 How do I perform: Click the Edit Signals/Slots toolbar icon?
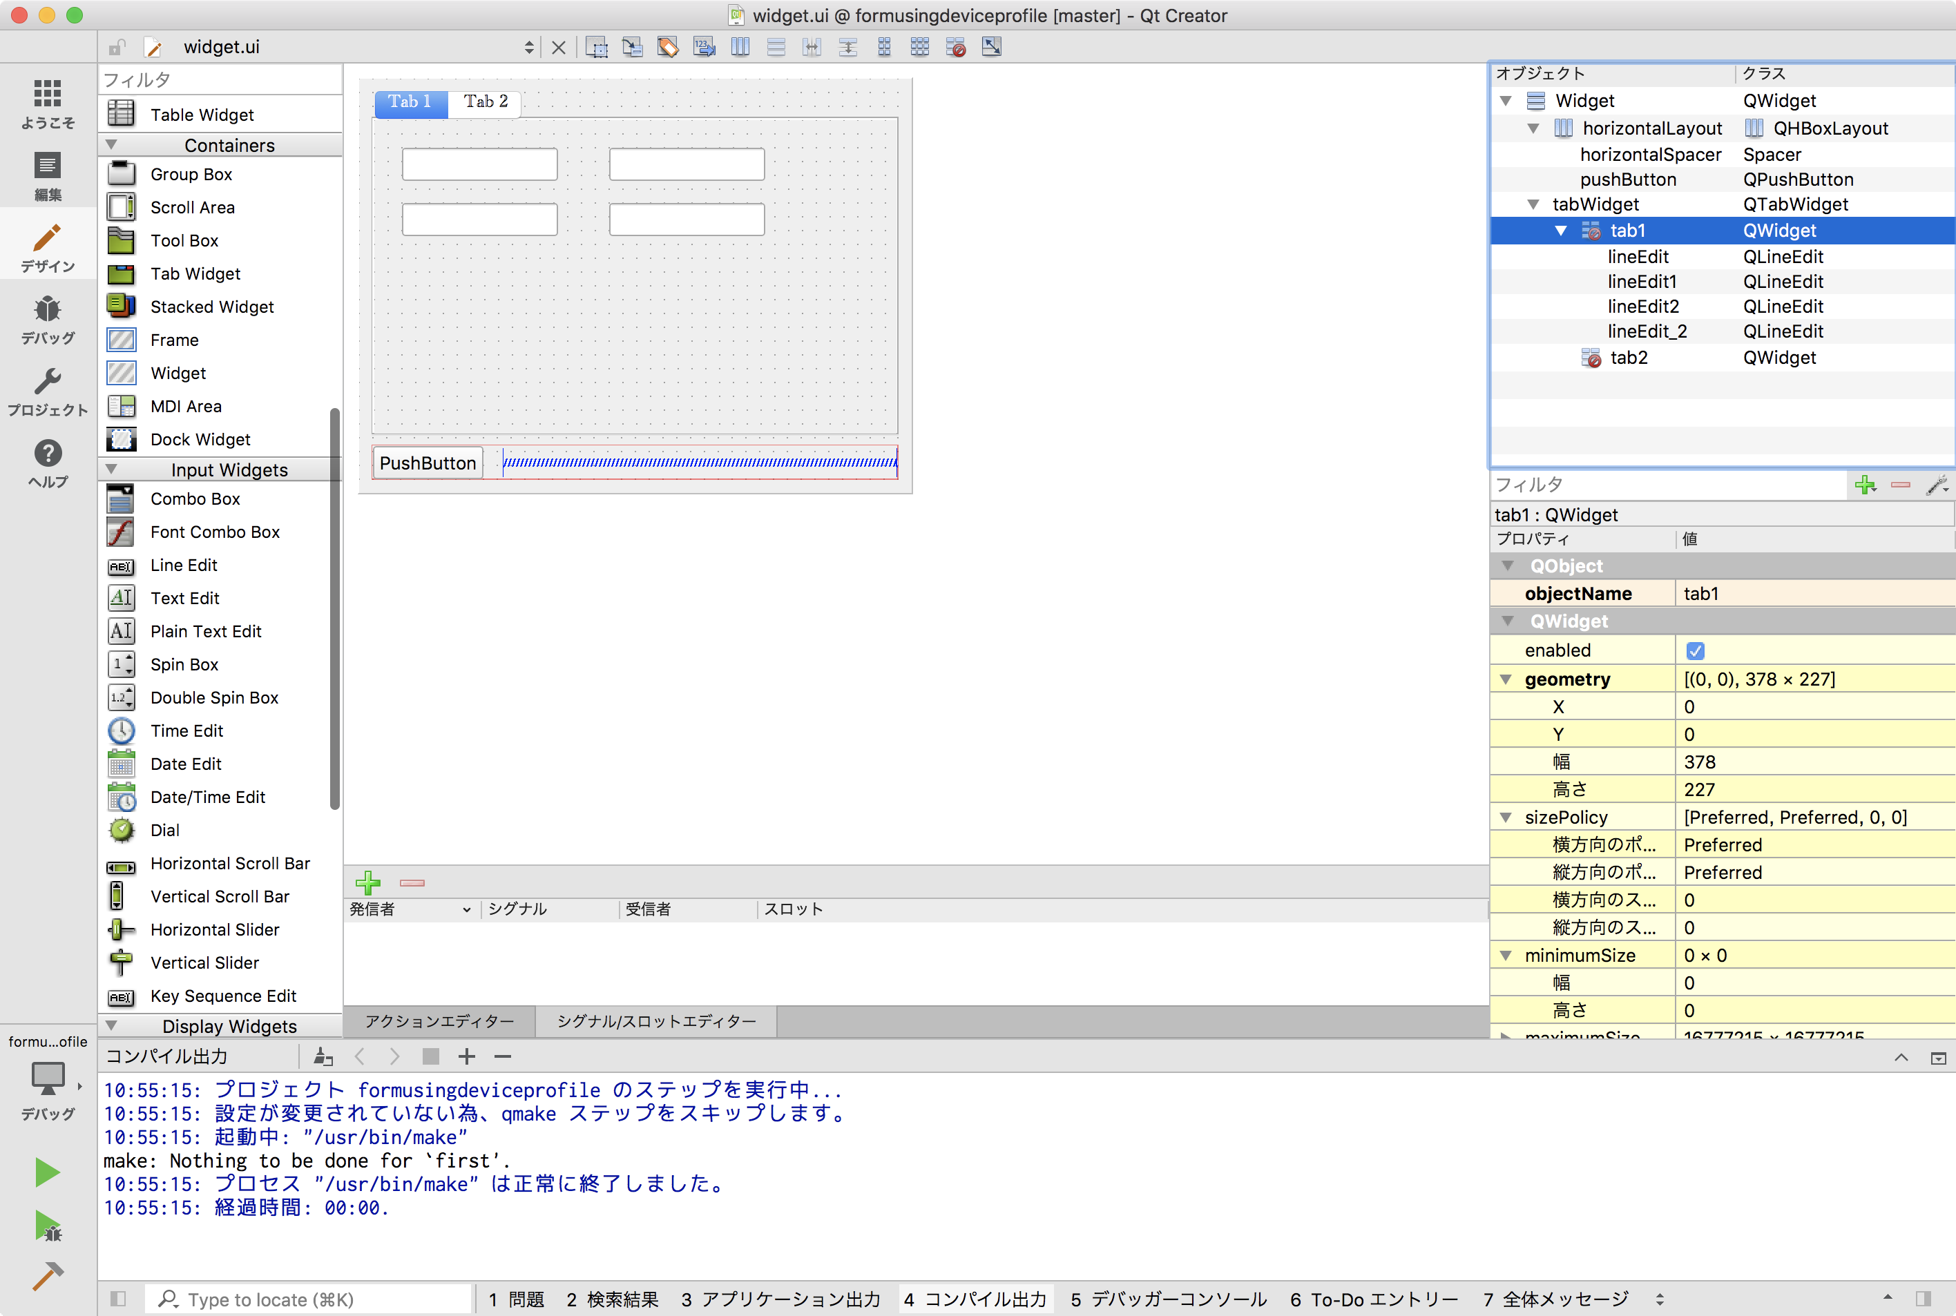(x=632, y=47)
